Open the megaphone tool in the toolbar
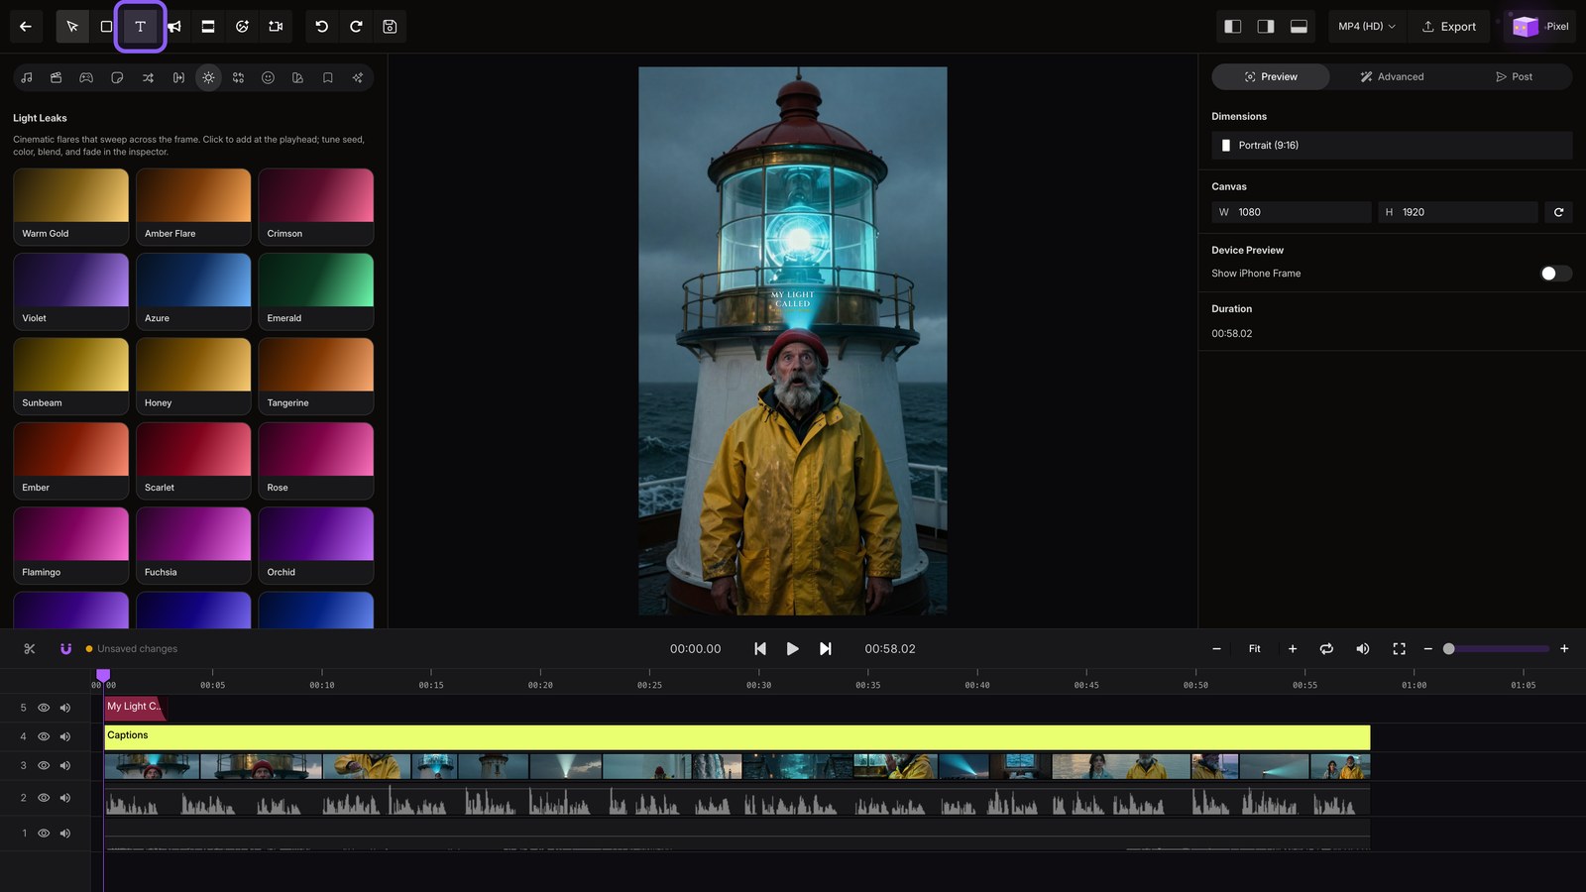1586x892 pixels. [x=174, y=27]
